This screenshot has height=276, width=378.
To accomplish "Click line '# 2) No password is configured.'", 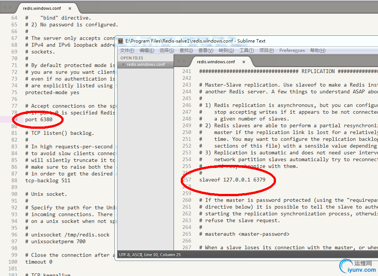I will click(72, 24).
